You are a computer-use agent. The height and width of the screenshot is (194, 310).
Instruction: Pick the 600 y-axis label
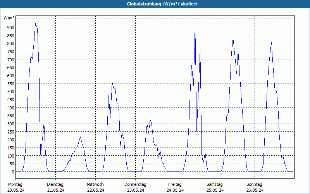pos(11,76)
